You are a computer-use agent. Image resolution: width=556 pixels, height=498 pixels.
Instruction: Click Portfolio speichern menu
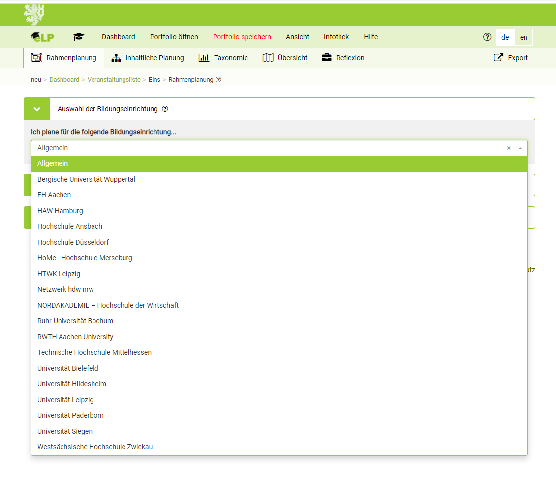tap(242, 37)
